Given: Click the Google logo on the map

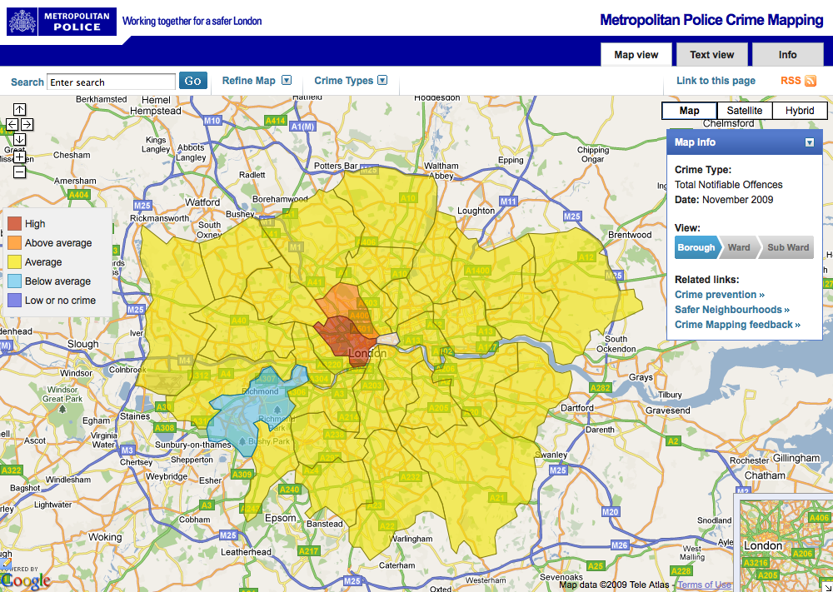Looking at the screenshot, I should tap(26, 580).
